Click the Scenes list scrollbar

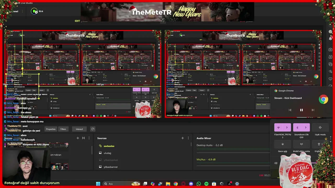(x=92, y=150)
